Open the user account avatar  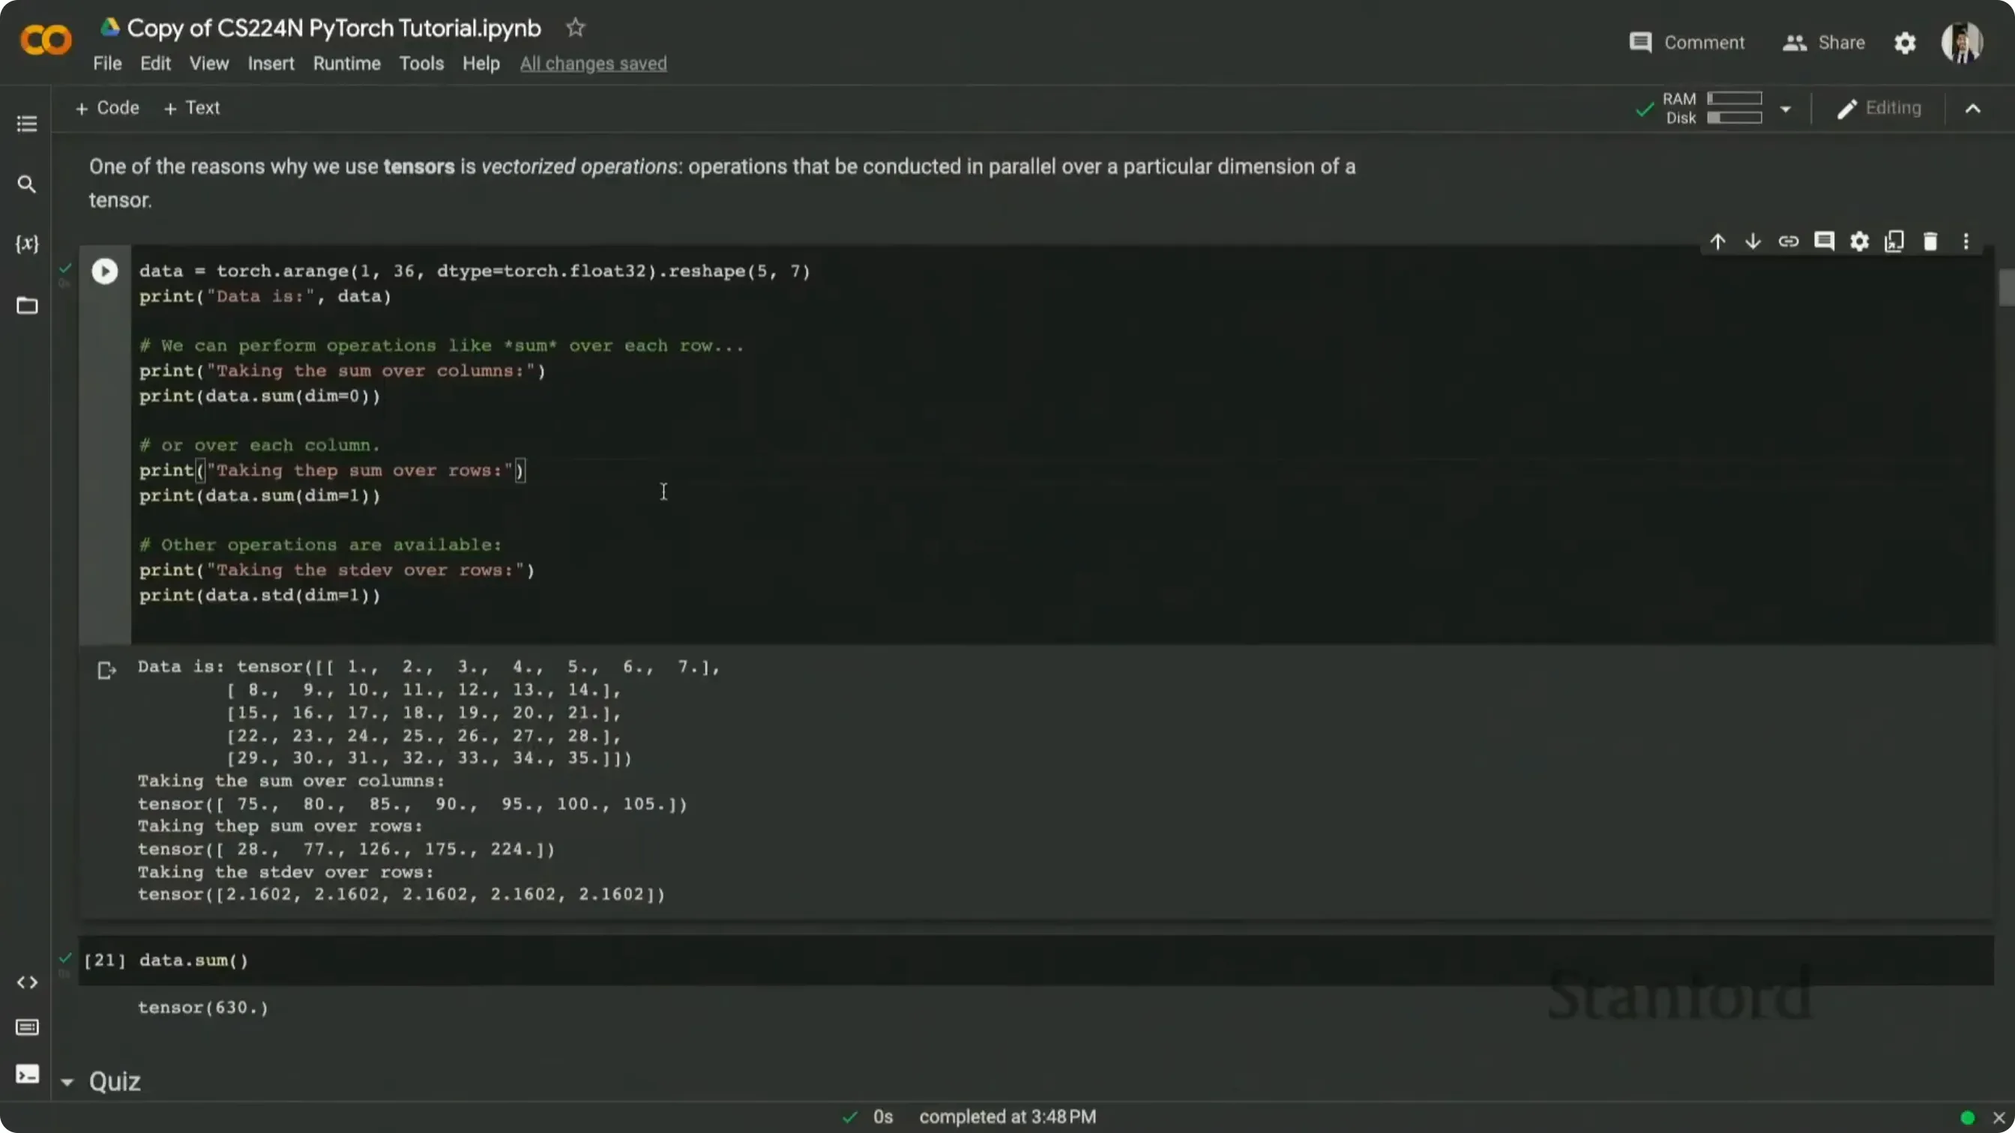click(1962, 43)
